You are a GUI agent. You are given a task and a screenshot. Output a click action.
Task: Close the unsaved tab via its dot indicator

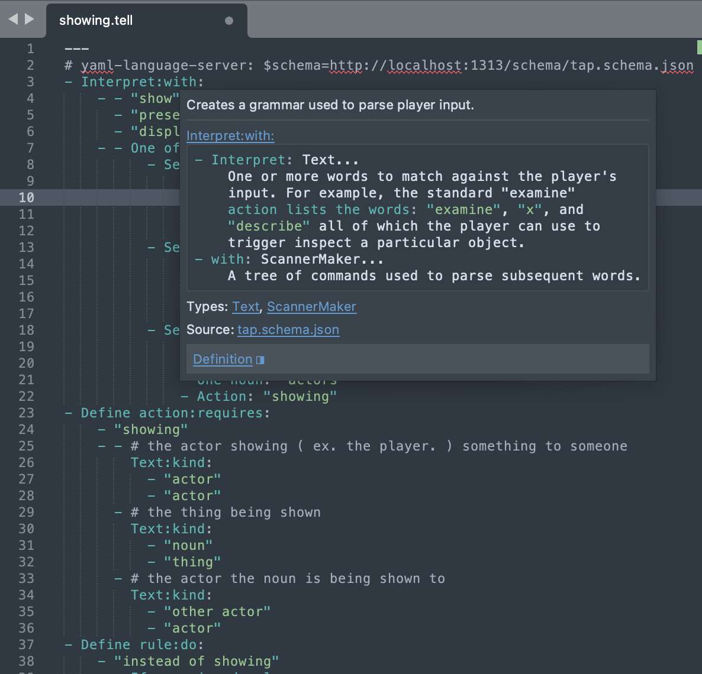(229, 21)
